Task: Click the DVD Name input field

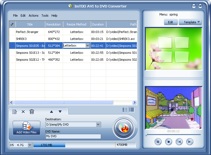Action: (x=73, y=136)
